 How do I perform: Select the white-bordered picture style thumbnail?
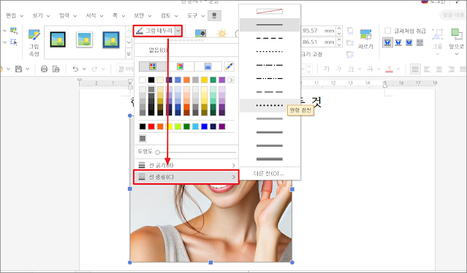84,39
